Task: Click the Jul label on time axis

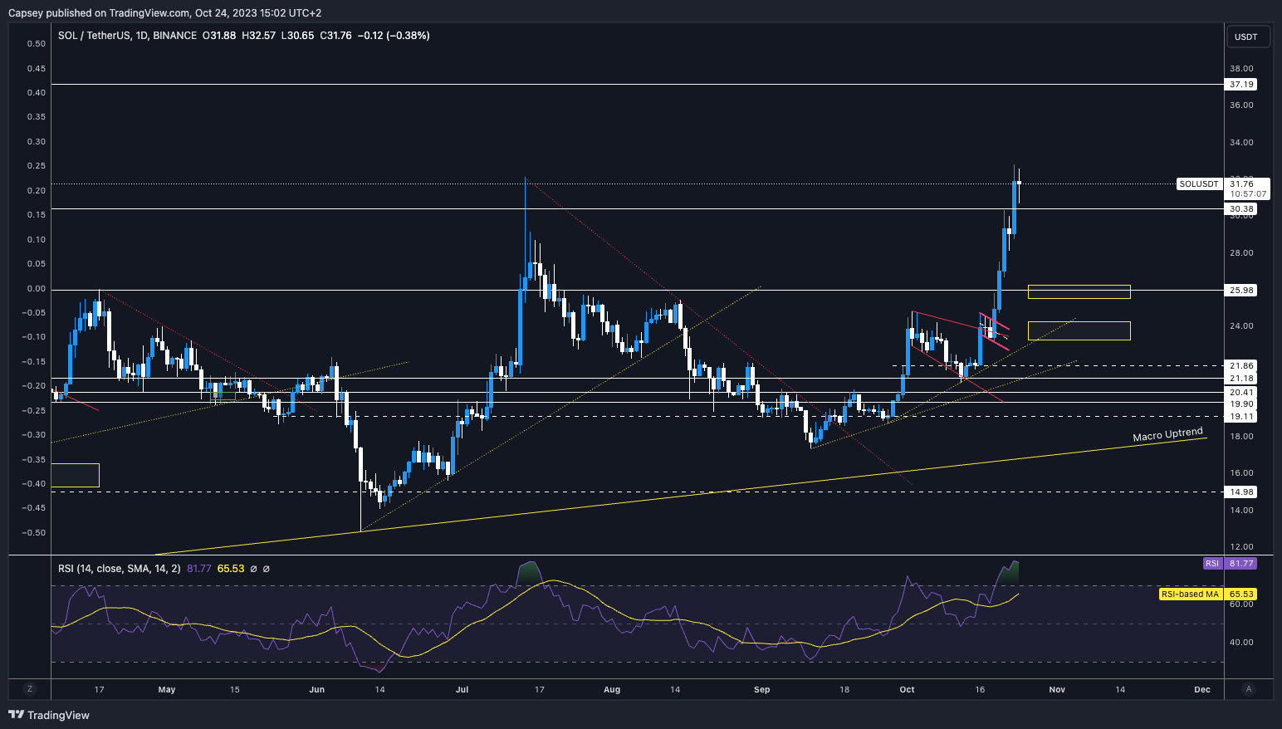Action: click(x=462, y=690)
